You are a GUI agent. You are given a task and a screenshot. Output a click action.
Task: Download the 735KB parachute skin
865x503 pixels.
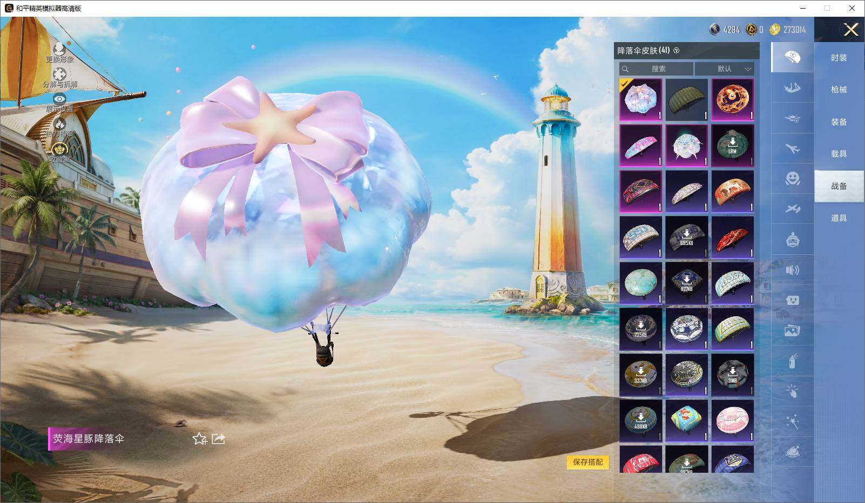pyautogui.click(x=641, y=329)
